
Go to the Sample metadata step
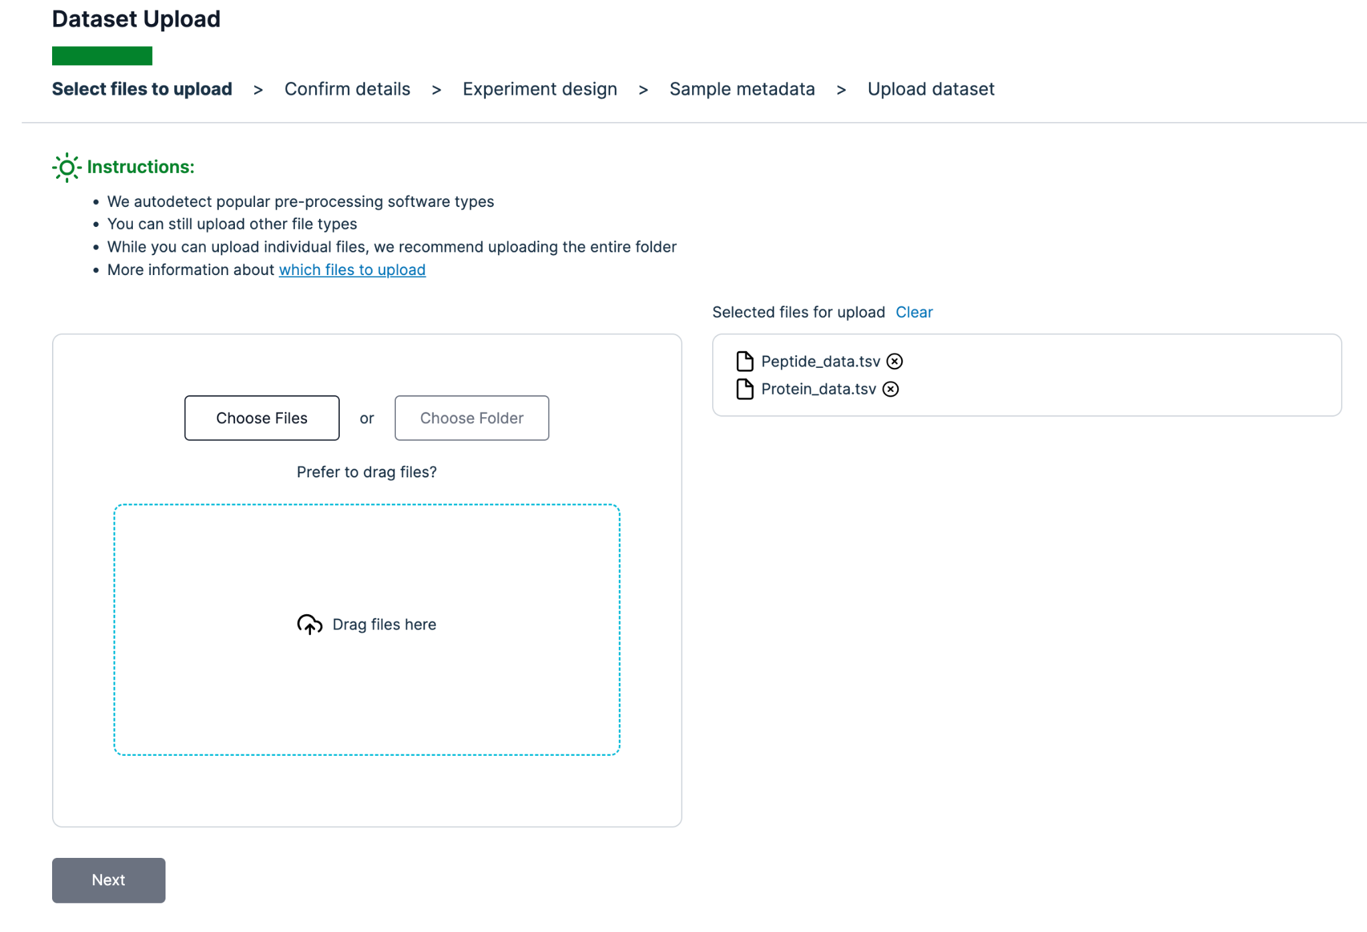tap(742, 89)
